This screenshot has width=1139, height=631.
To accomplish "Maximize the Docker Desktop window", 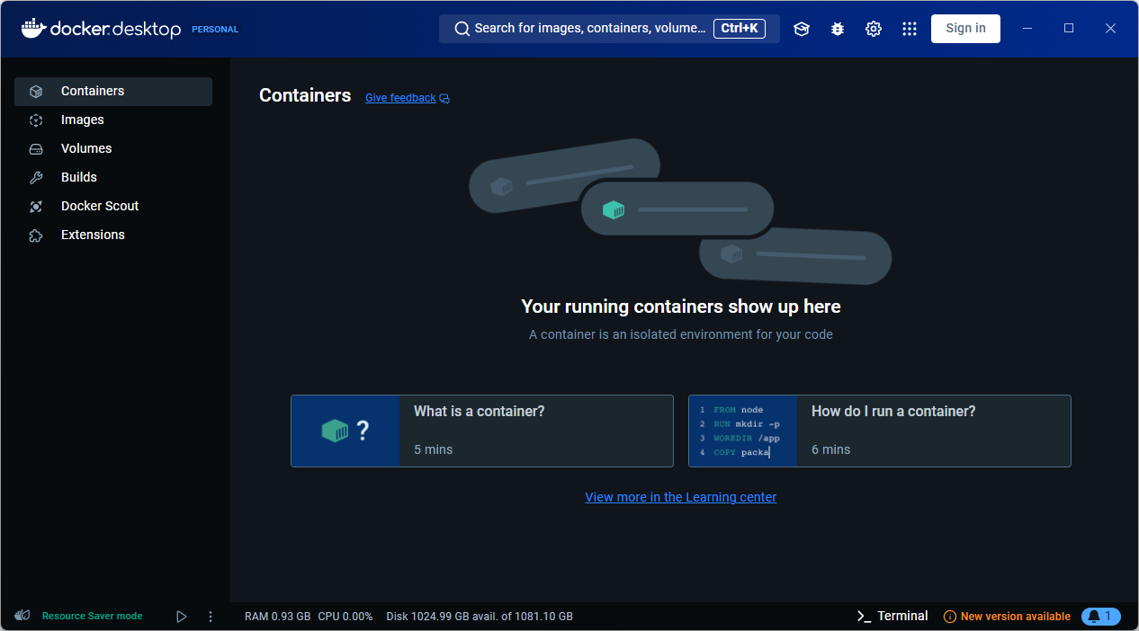I will click(x=1069, y=29).
